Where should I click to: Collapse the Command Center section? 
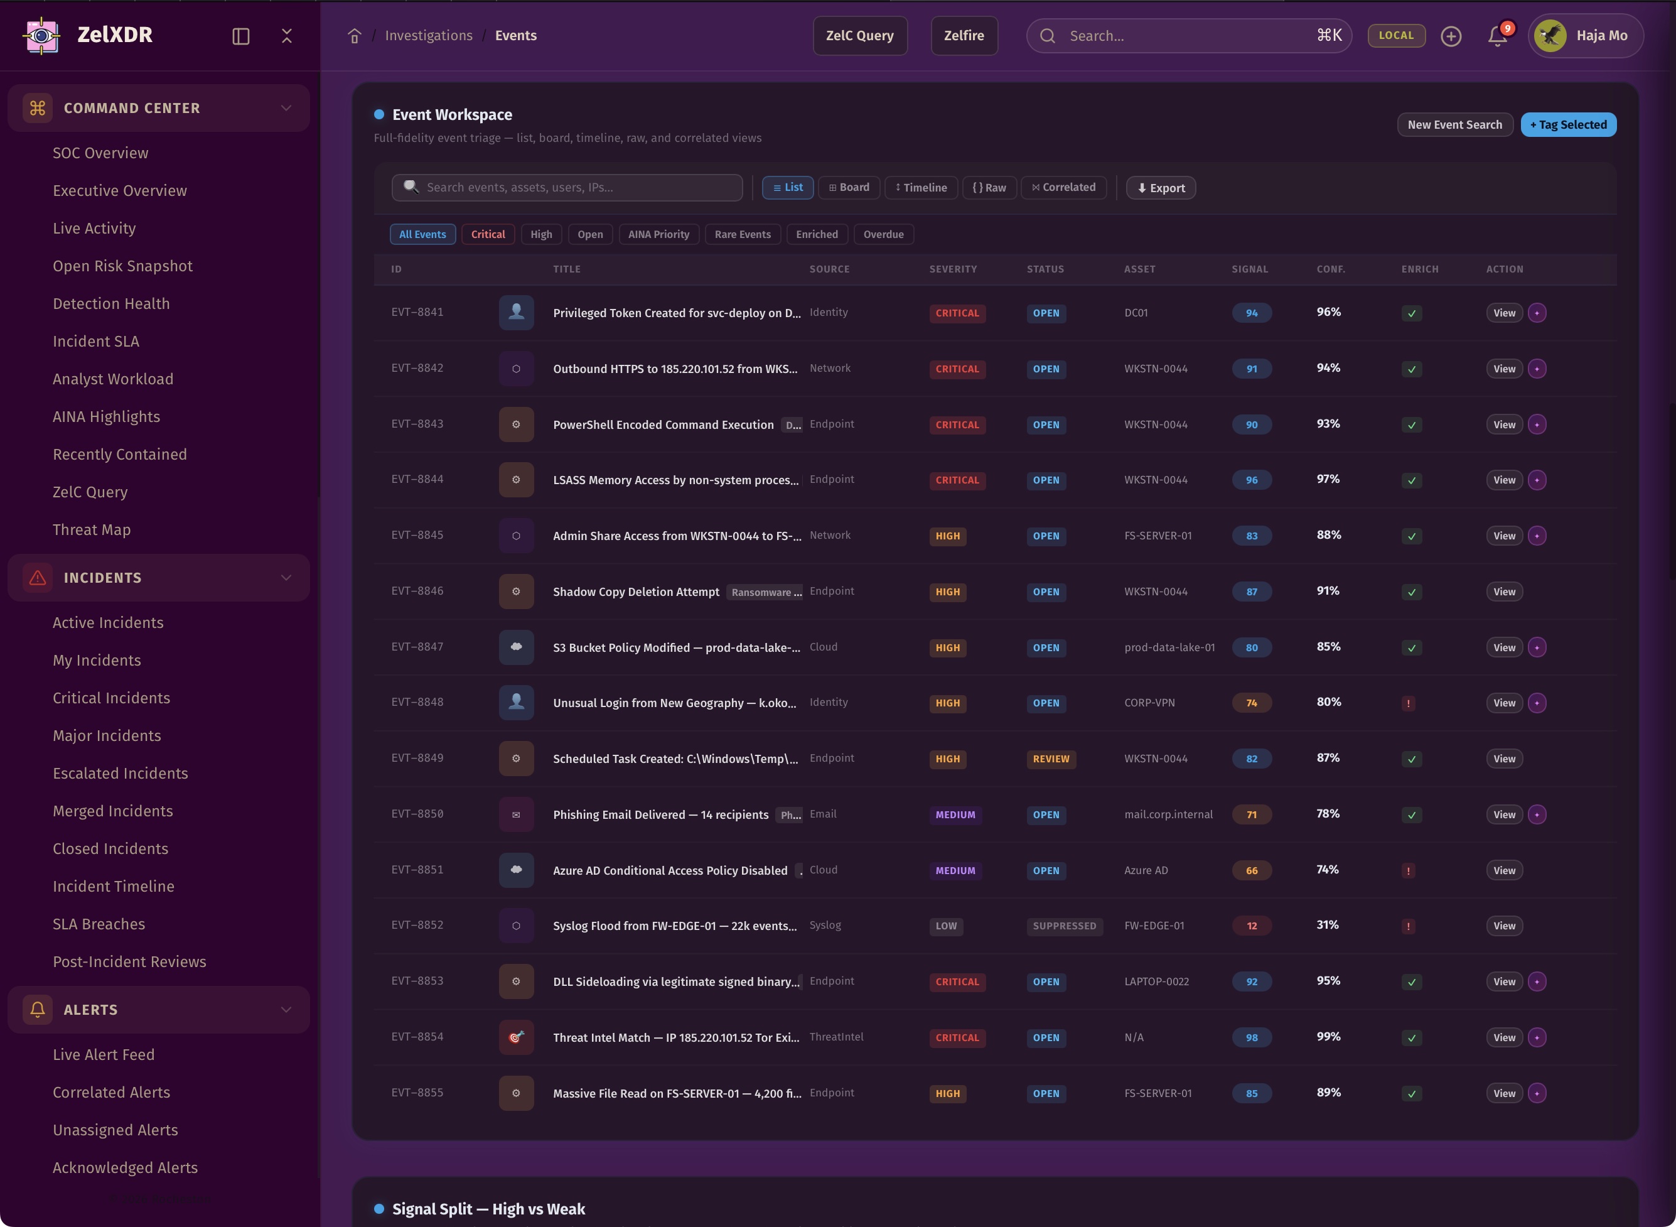click(x=286, y=108)
